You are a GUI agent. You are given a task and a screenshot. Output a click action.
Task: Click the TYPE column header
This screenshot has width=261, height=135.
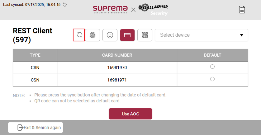(35, 55)
